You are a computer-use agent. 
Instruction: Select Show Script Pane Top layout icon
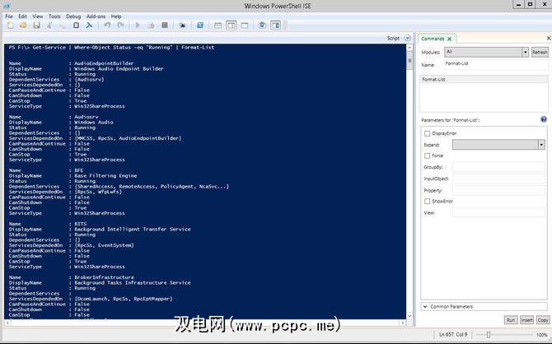(x=218, y=26)
